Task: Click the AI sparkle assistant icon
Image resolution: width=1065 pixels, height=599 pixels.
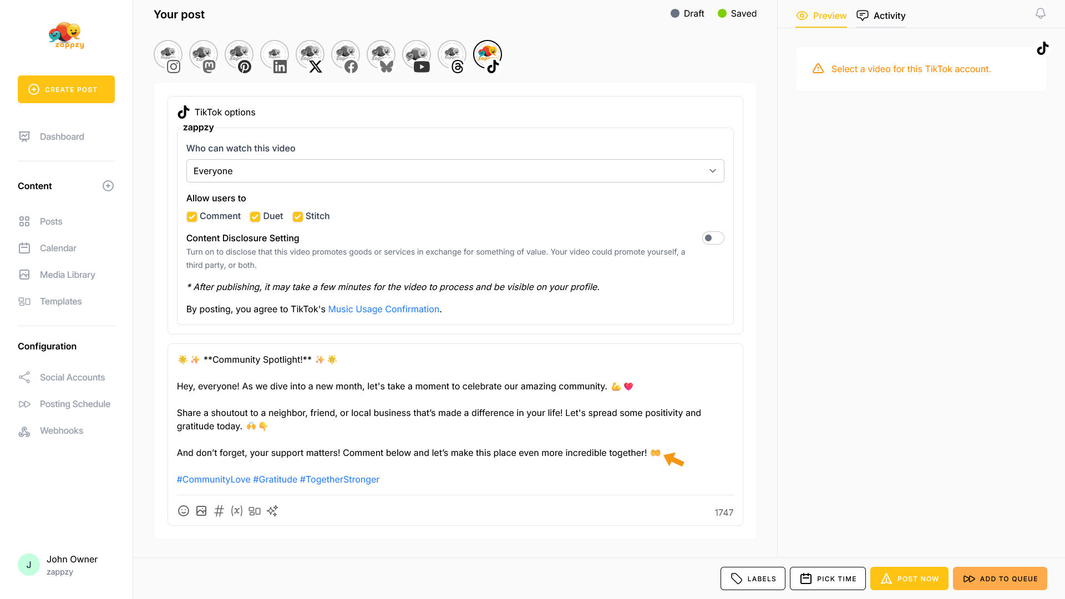Action: (272, 511)
